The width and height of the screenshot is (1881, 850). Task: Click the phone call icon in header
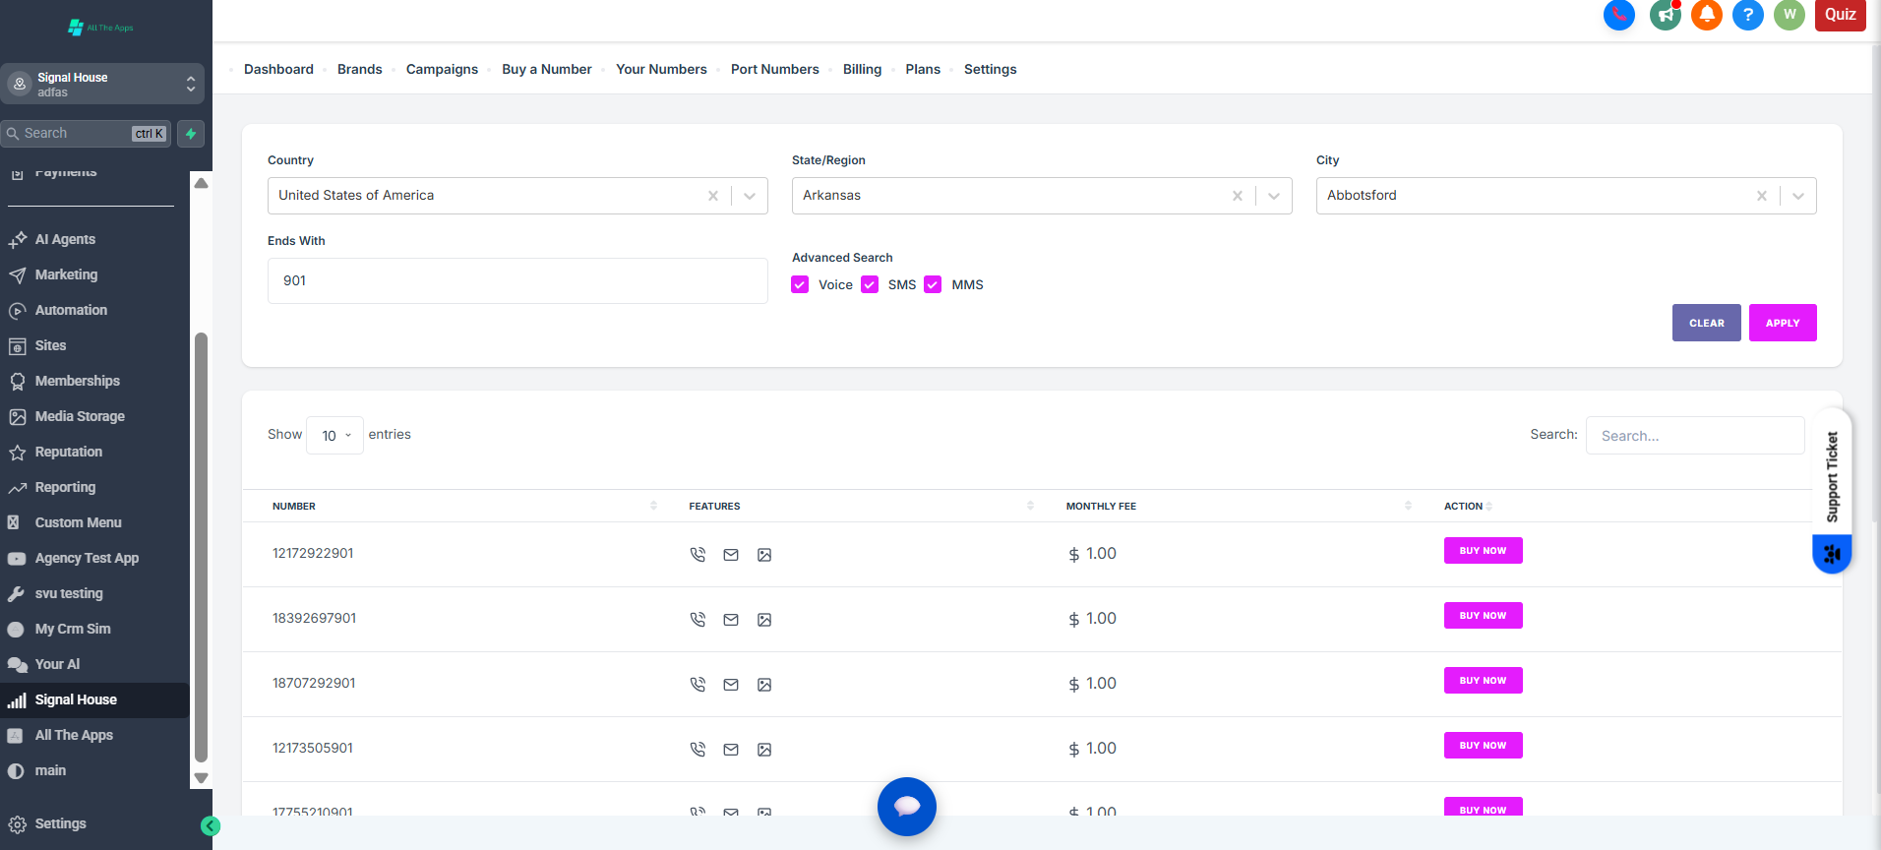(x=1618, y=15)
